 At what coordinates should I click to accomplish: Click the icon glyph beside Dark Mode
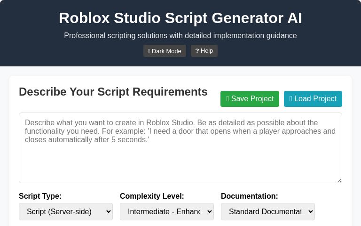tap(149, 51)
